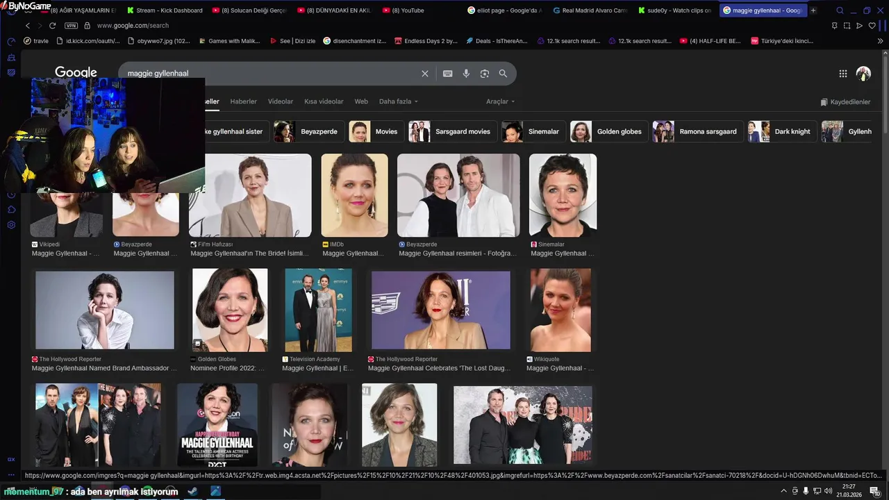This screenshot has height=500, width=889.
Task: Open the Film Hafızası image result
Action: [250, 195]
